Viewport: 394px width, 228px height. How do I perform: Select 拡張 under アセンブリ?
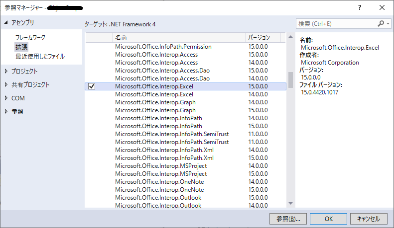click(21, 47)
